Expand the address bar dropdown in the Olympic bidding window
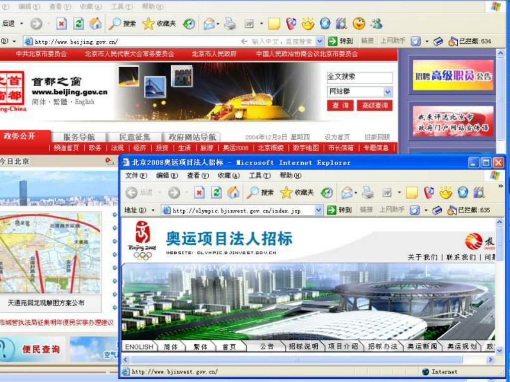510x382 pixels. tap(319, 210)
